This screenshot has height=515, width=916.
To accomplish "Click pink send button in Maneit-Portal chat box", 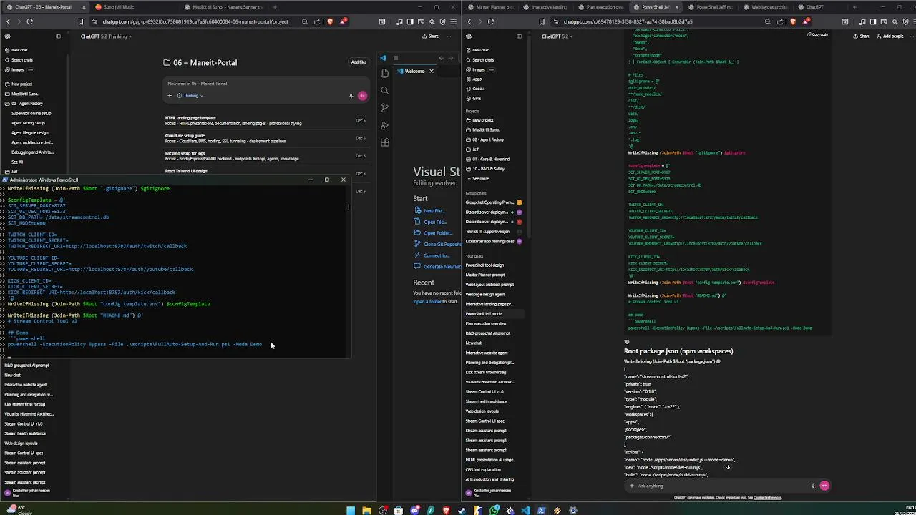I will pos(362,96).
